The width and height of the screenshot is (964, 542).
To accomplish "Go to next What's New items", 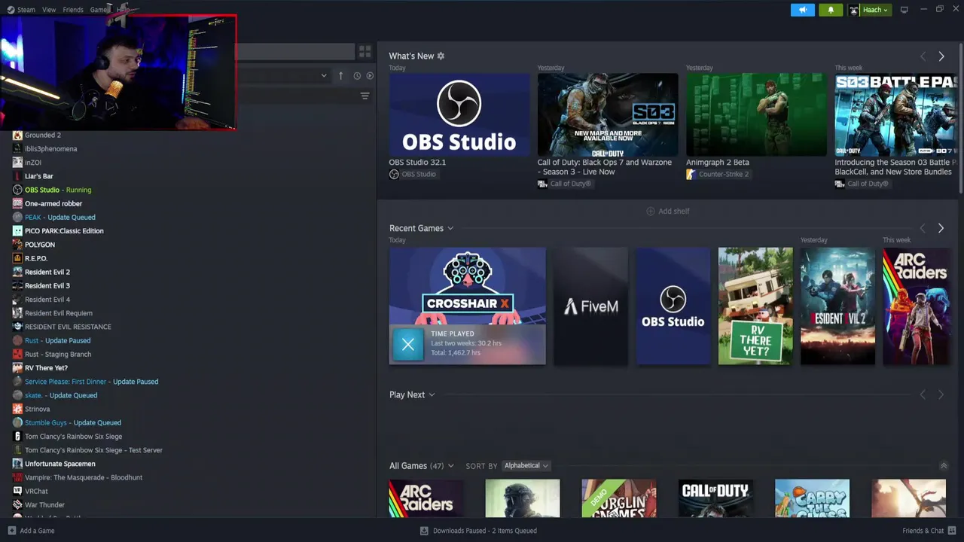I will [941, 56].
